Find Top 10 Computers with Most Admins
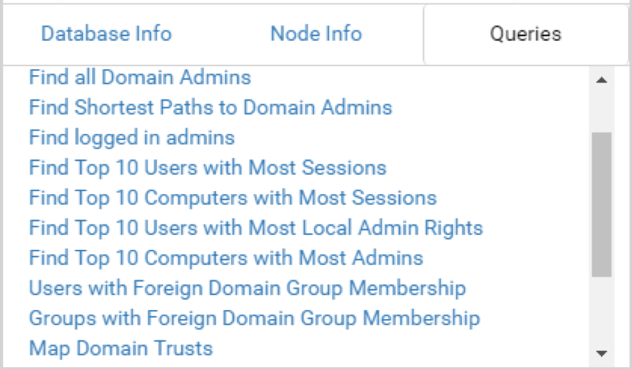The height and width of the screenshot is (369, 632). tap(226, 258)
